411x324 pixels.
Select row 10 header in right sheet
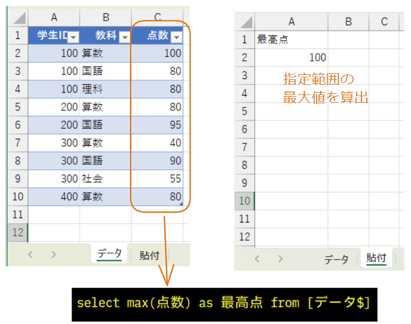(244, 201)
